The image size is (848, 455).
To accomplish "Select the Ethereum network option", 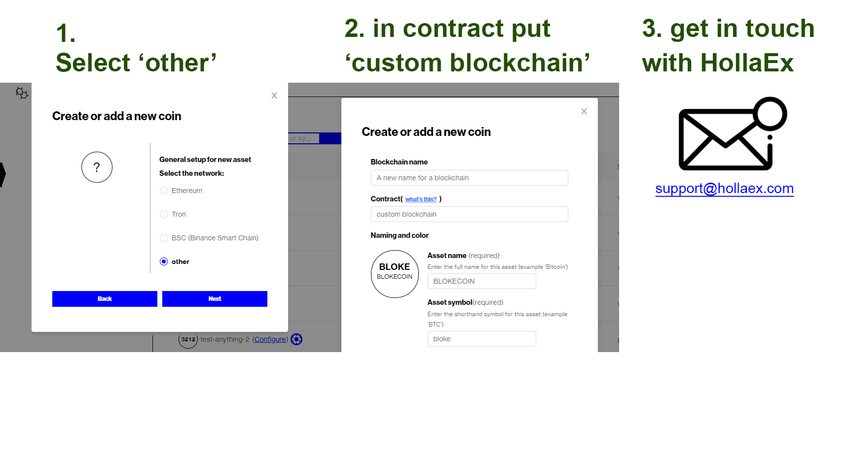I will [x=164, y=191].
